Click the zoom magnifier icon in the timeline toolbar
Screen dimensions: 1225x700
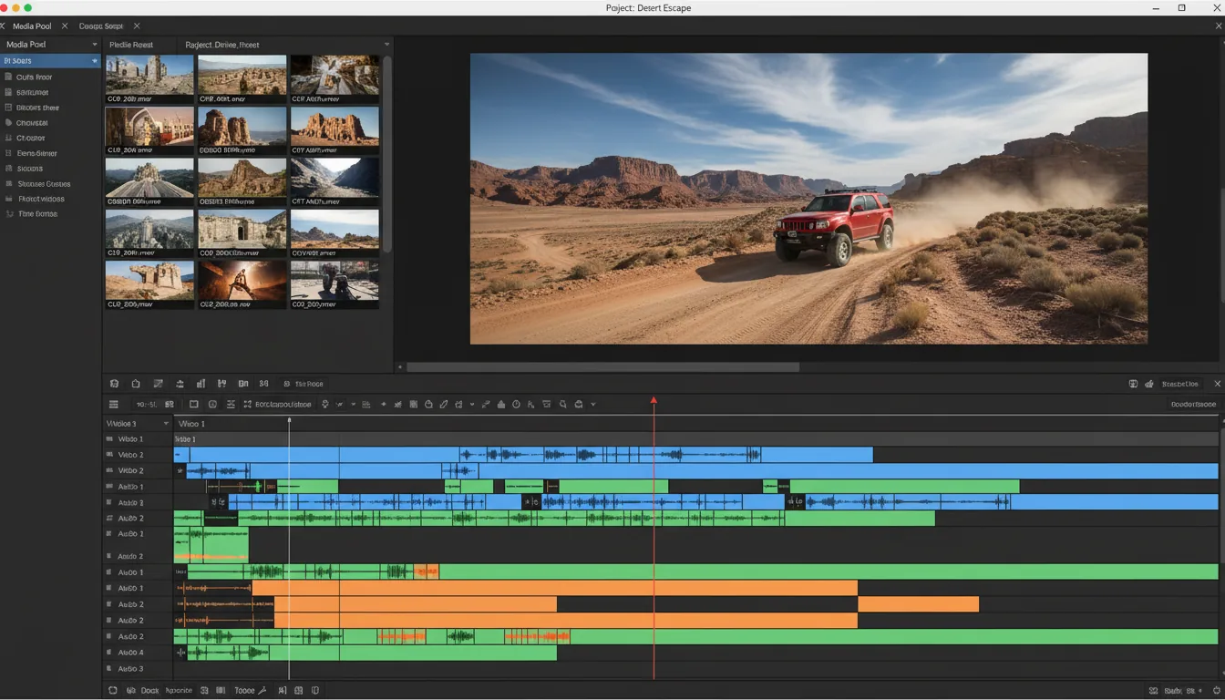coord(561,404)
